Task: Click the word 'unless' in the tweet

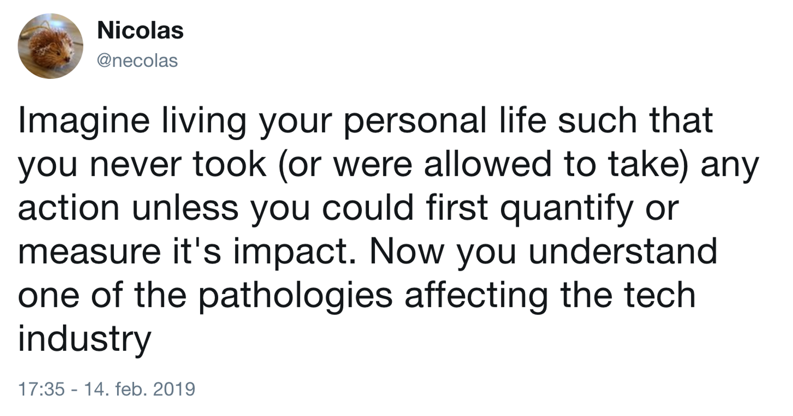Action: [185, 208]
